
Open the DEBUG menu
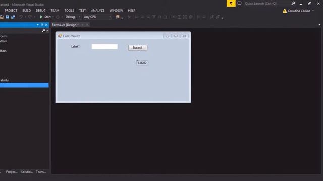pos(40,10)
